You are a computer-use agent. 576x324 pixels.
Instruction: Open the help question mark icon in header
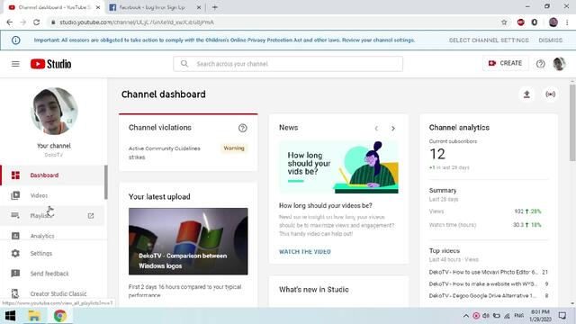click(540, 64)
